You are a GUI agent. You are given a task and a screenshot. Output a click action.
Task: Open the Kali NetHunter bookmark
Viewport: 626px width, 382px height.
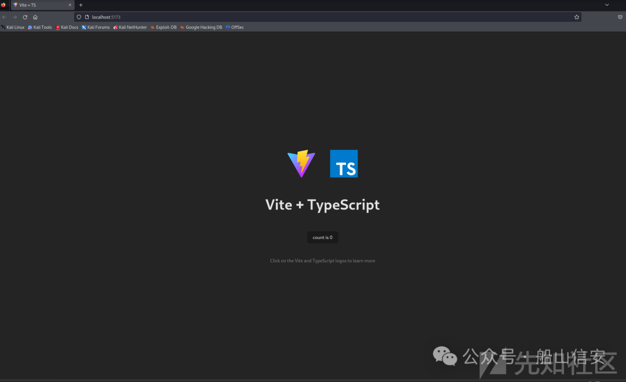(130, 28)
